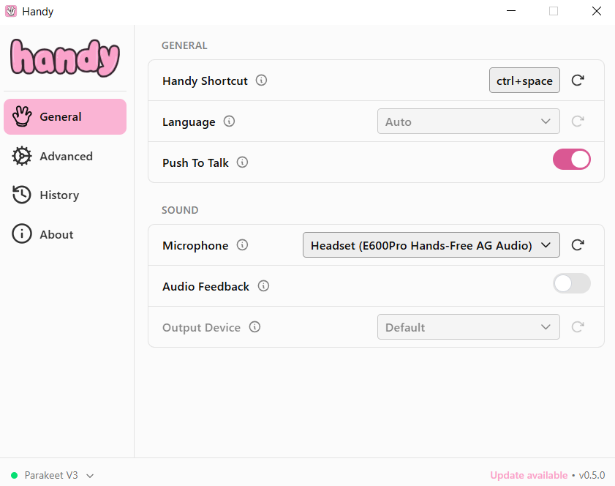The height and width of the screenshot is (486, 615).
Task: Switch to the About page
Action: tap(56, 234)
